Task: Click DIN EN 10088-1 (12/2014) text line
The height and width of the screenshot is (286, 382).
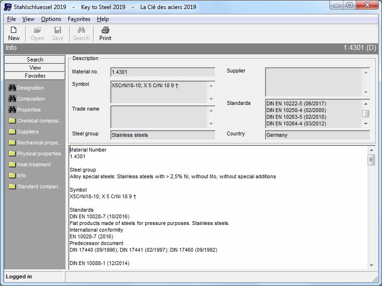Action: (100, 263)
